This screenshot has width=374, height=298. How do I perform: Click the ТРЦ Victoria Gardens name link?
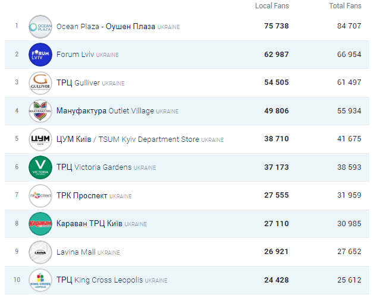pyautogui.click(x=94, y=167)
